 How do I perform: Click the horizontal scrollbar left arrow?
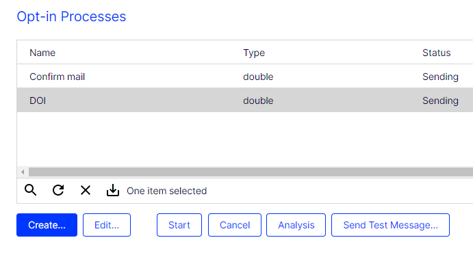tap(23, 172)
